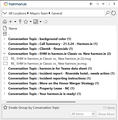Click the favorites star toolbar icon
Viewport: 118px width, 120px height.
click(26, 22)
